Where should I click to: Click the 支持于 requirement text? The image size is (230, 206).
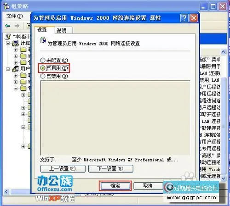(125, 160)
